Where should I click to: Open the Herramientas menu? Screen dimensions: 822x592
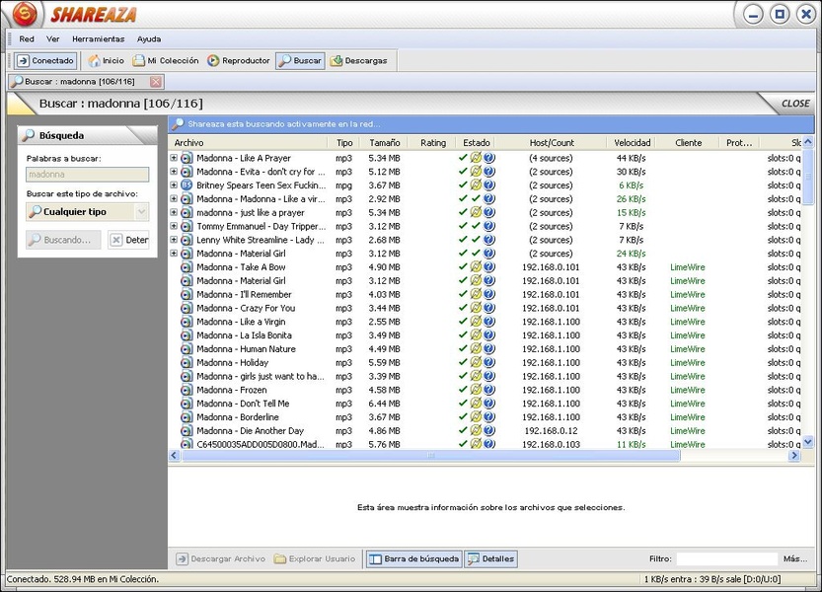98,39
